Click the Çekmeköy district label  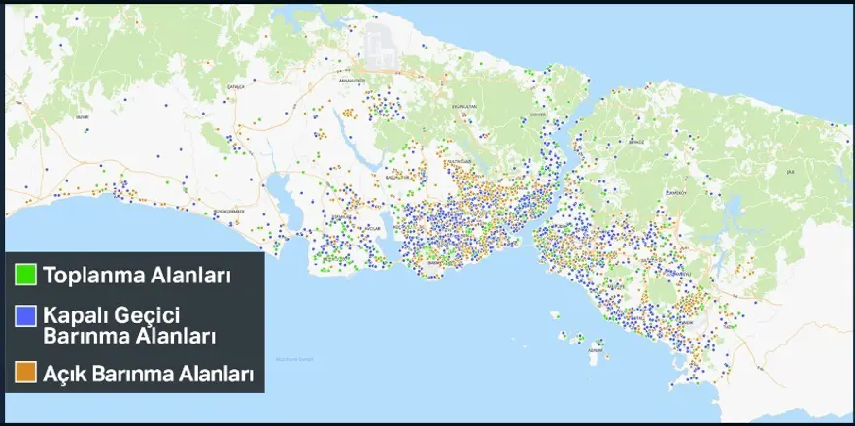click(675, 192)
